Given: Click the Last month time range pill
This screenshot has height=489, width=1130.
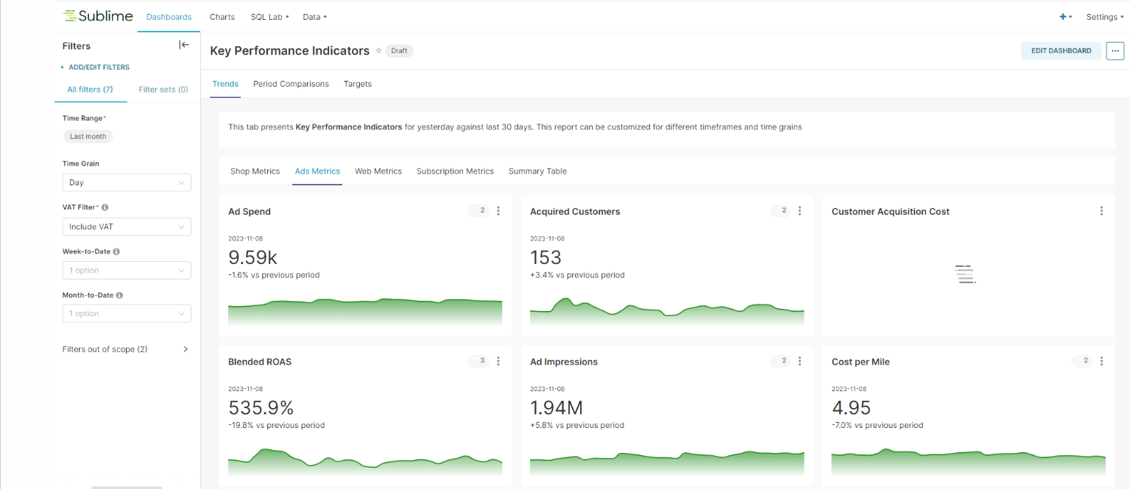Looking at the screenshot, I should click(x=88, y=136).
